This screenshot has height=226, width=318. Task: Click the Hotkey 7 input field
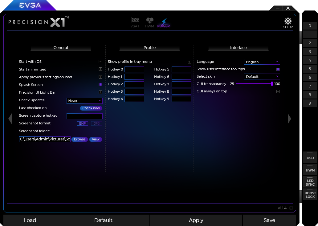[x=181, y=84]
